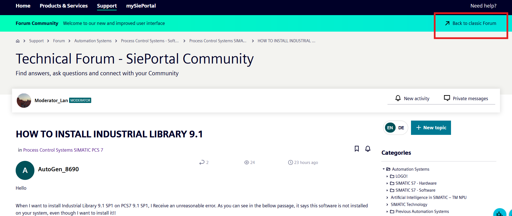Expand SIMATIC S7 - Software category
This screenshot has height=216, width=512.
tap(387, 190)
